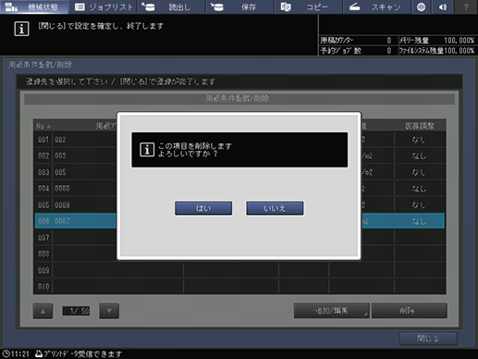Switch to the 読出し tab
Viewport: 478px width, 359px height.
pyautogui.click(x=171, y=6)
